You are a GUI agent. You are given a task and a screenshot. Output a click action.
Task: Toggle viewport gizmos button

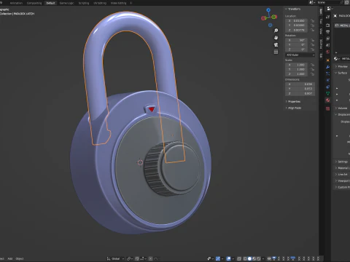point(218,258)
